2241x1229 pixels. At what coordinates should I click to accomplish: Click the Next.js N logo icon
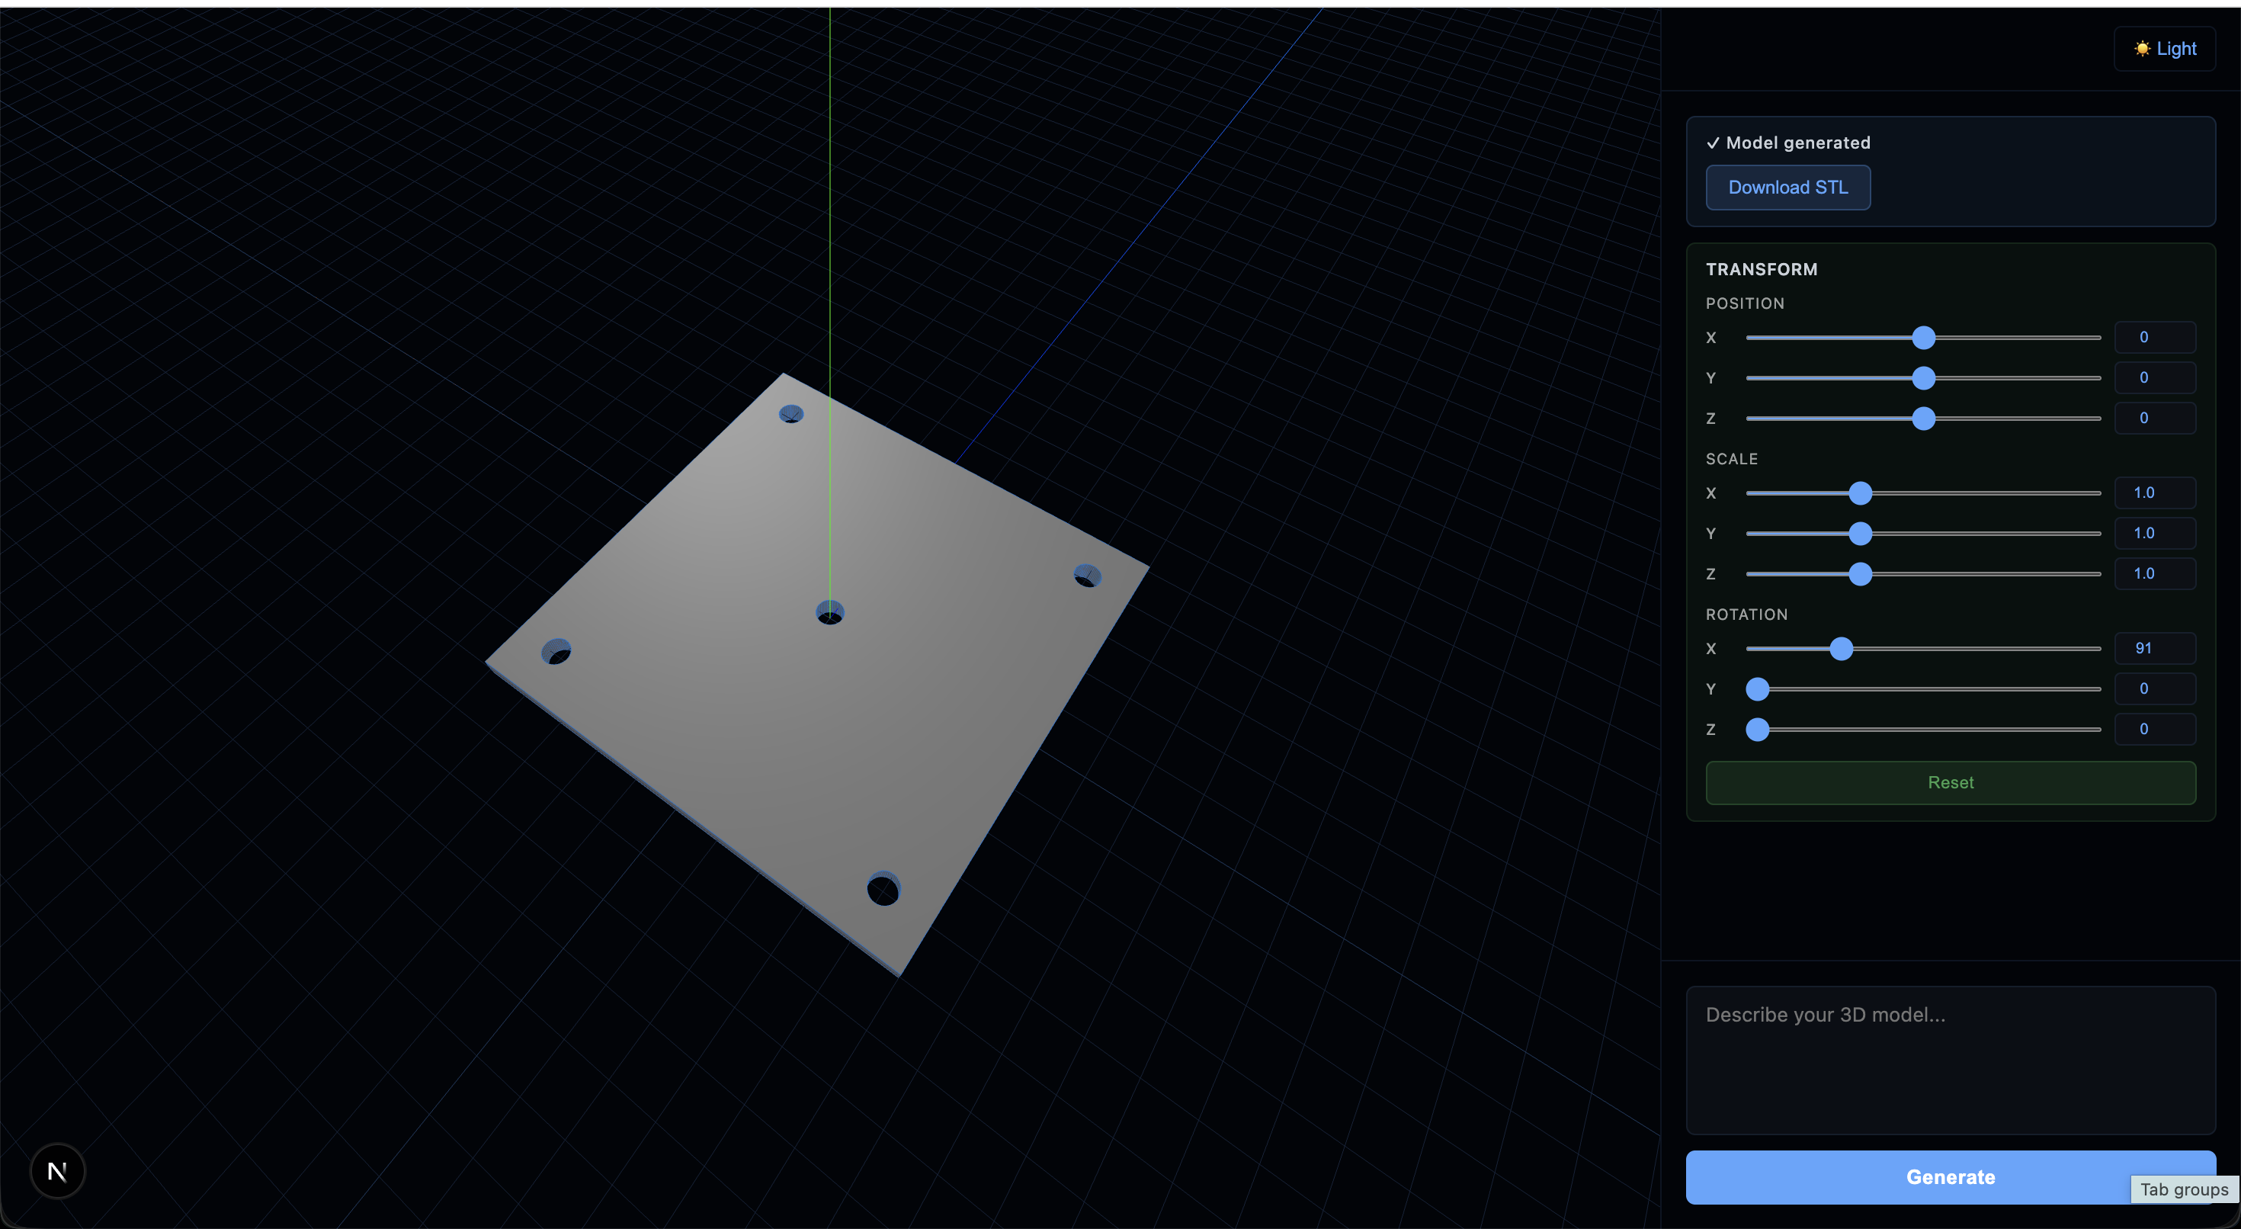(57, 1171)
